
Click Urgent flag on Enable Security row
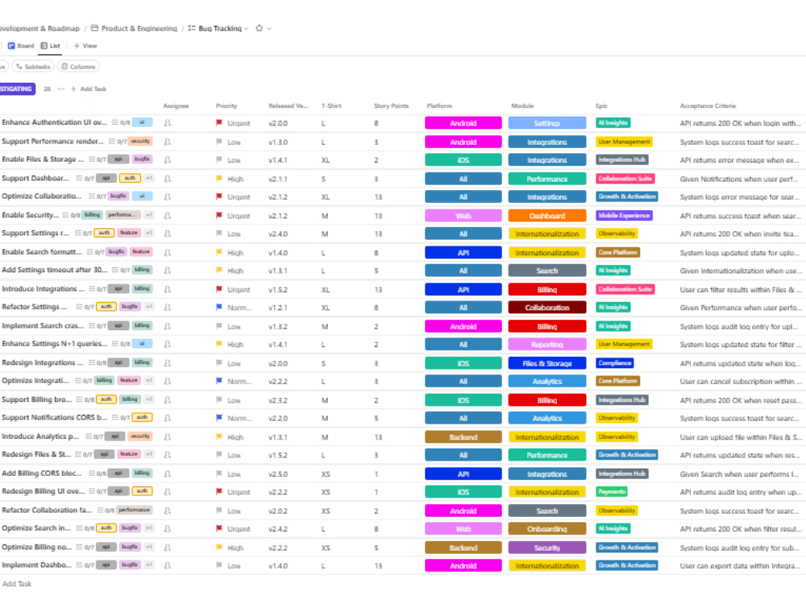pyautogui.click(x=219, y=216)
